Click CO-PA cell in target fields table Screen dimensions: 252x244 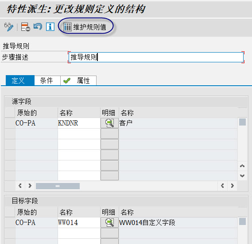click(36, 223)
